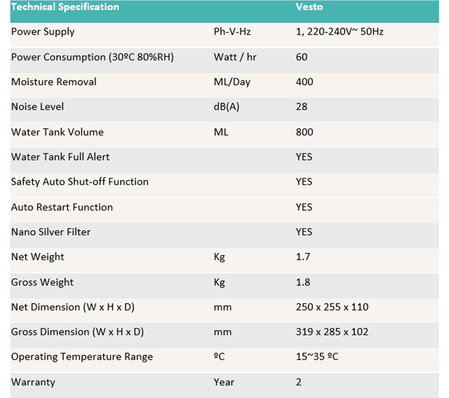Select the Warranty row label
The image size is (449, 398).
33,382
